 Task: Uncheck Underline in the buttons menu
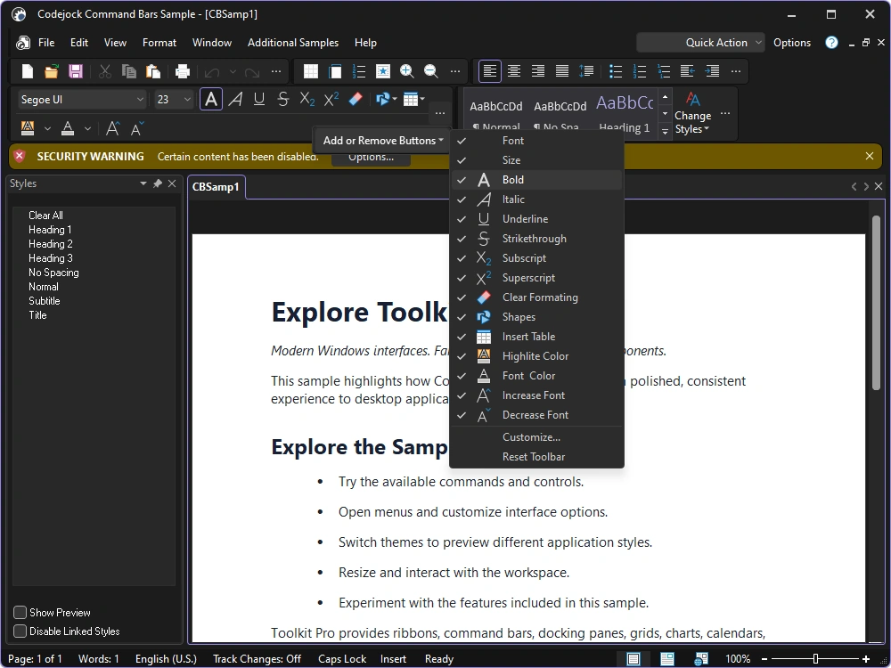[x=536, y=219]
